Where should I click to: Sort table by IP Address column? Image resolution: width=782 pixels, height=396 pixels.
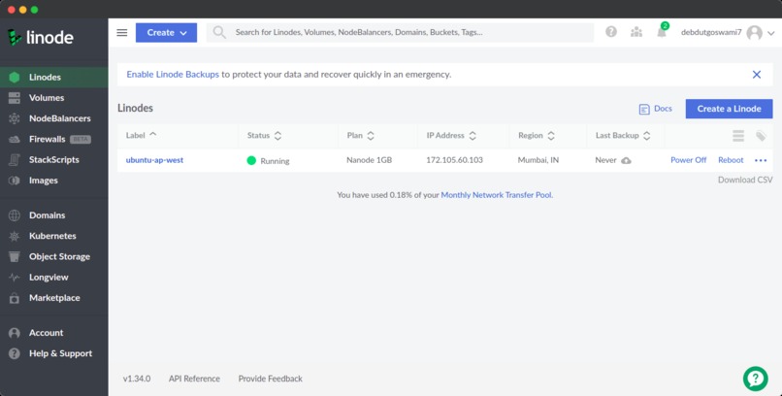(451, 135)
